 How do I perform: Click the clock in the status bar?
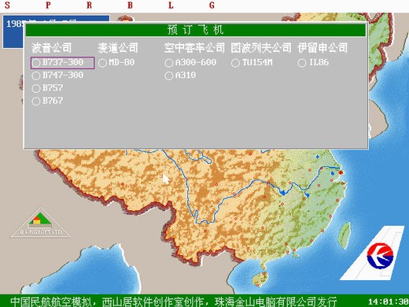coord(389,301)
